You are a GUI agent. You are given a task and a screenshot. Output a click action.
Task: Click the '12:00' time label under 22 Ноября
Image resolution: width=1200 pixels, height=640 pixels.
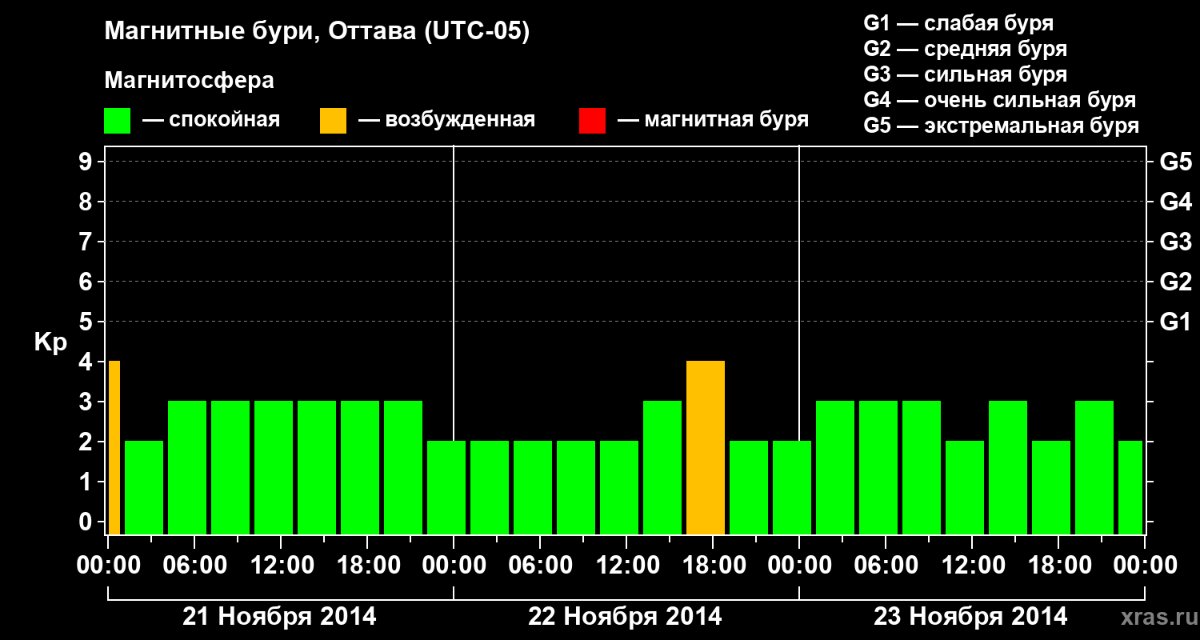[x=626, y=566]
